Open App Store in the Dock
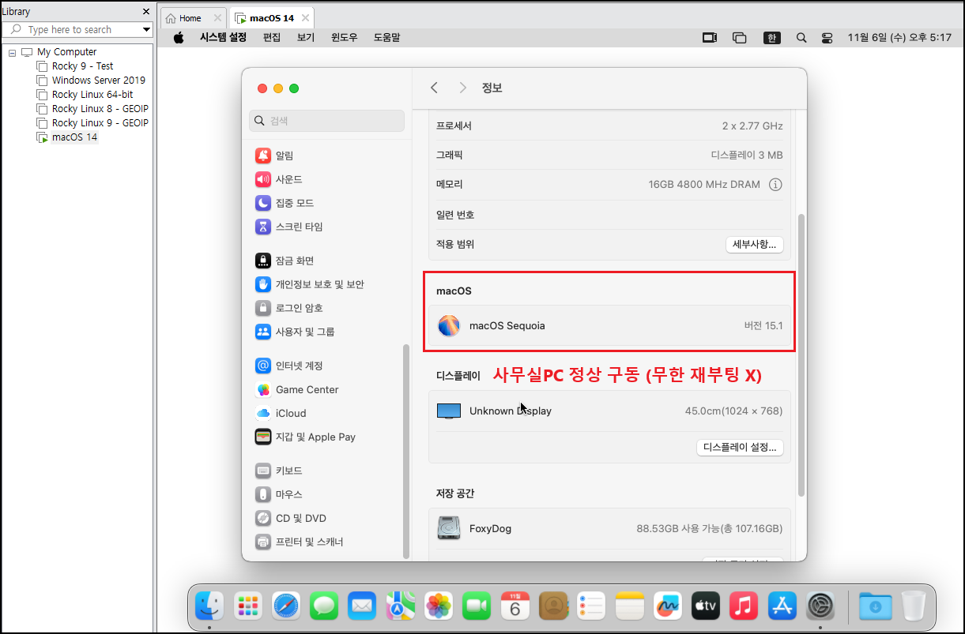Viewport: 965px width, 634px height. 782,606
